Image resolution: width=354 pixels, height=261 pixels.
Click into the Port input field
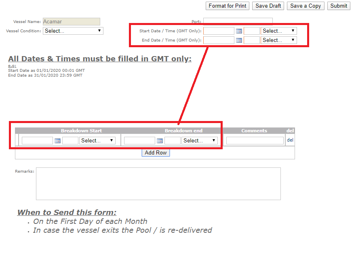pos(238,21)
